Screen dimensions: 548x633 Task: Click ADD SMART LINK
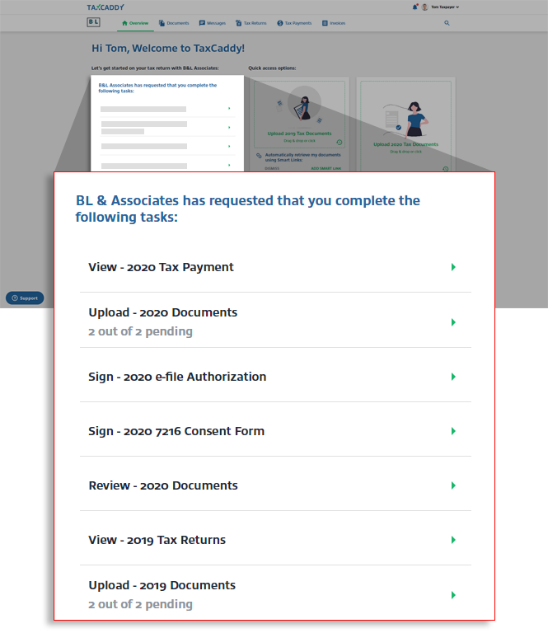click(x=326, y=168)
